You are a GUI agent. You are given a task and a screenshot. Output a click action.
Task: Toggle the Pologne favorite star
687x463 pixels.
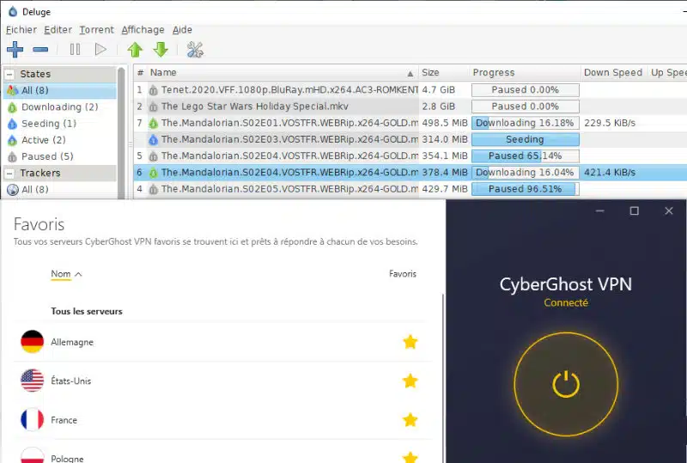coord(410,457)
